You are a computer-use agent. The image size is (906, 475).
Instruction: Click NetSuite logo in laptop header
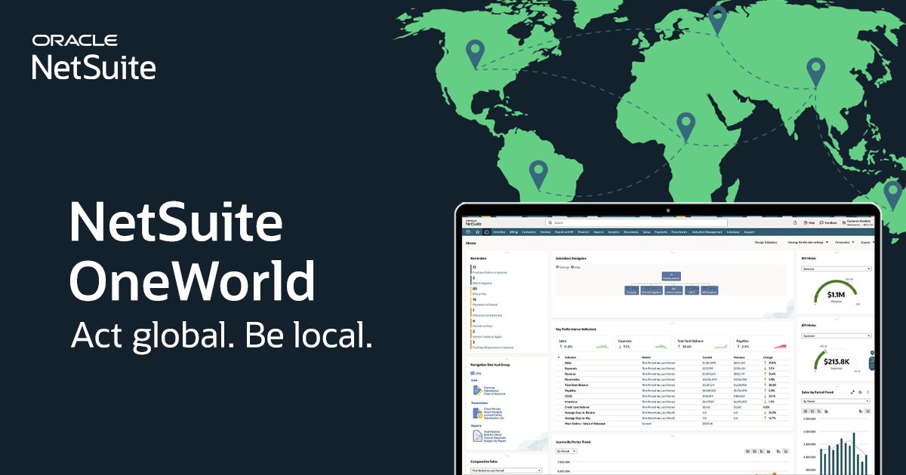tap(473, 223)
